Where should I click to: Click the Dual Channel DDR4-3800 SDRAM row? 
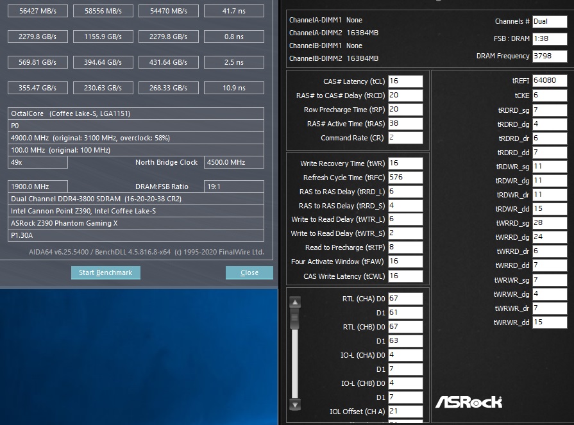point(136,199)
